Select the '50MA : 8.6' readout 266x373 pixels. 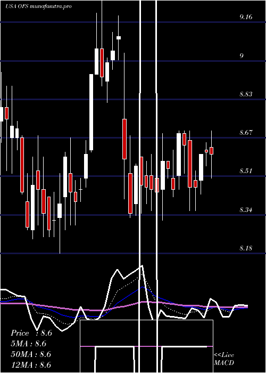click(x=31, y=354)
